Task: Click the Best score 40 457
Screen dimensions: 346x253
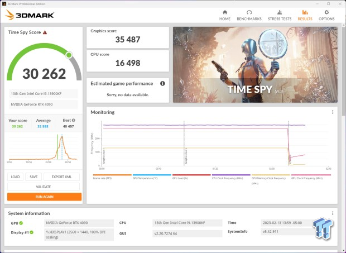Action: click(x=69, y=126)
